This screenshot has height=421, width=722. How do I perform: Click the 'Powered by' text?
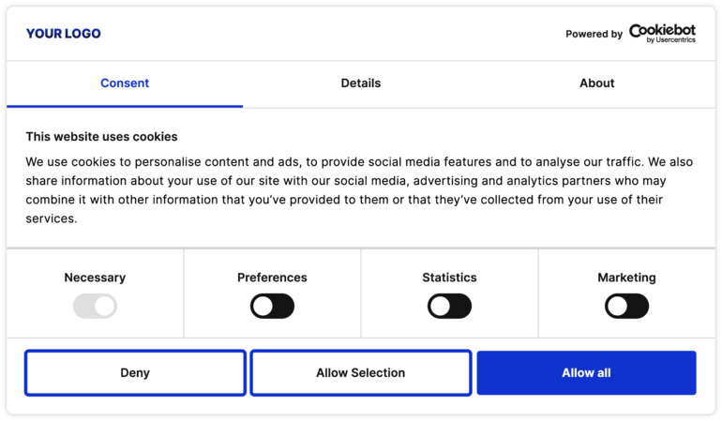point(594,34)
